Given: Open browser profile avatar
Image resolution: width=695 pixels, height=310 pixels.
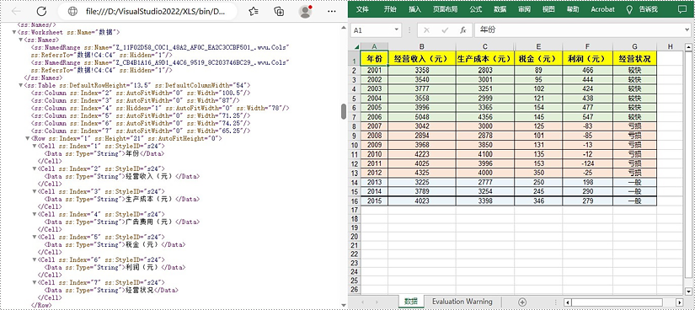Looking at the screenshot, I should point(306,12).
